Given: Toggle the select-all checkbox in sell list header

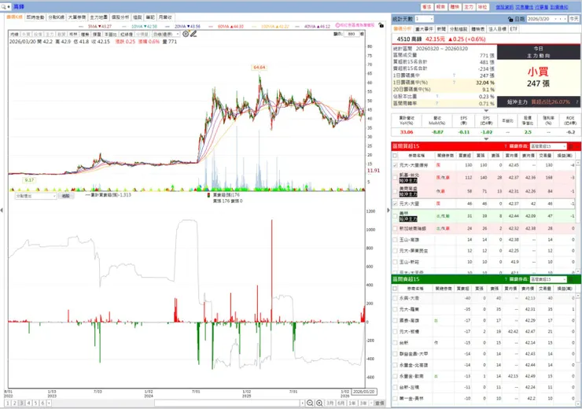Looking at the screenshot, I should click(x=395, y=289).
